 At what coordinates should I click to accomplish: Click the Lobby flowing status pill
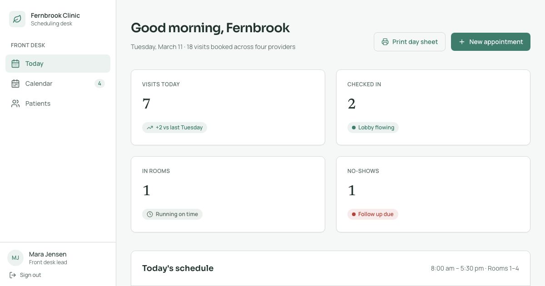click(373, 128)
